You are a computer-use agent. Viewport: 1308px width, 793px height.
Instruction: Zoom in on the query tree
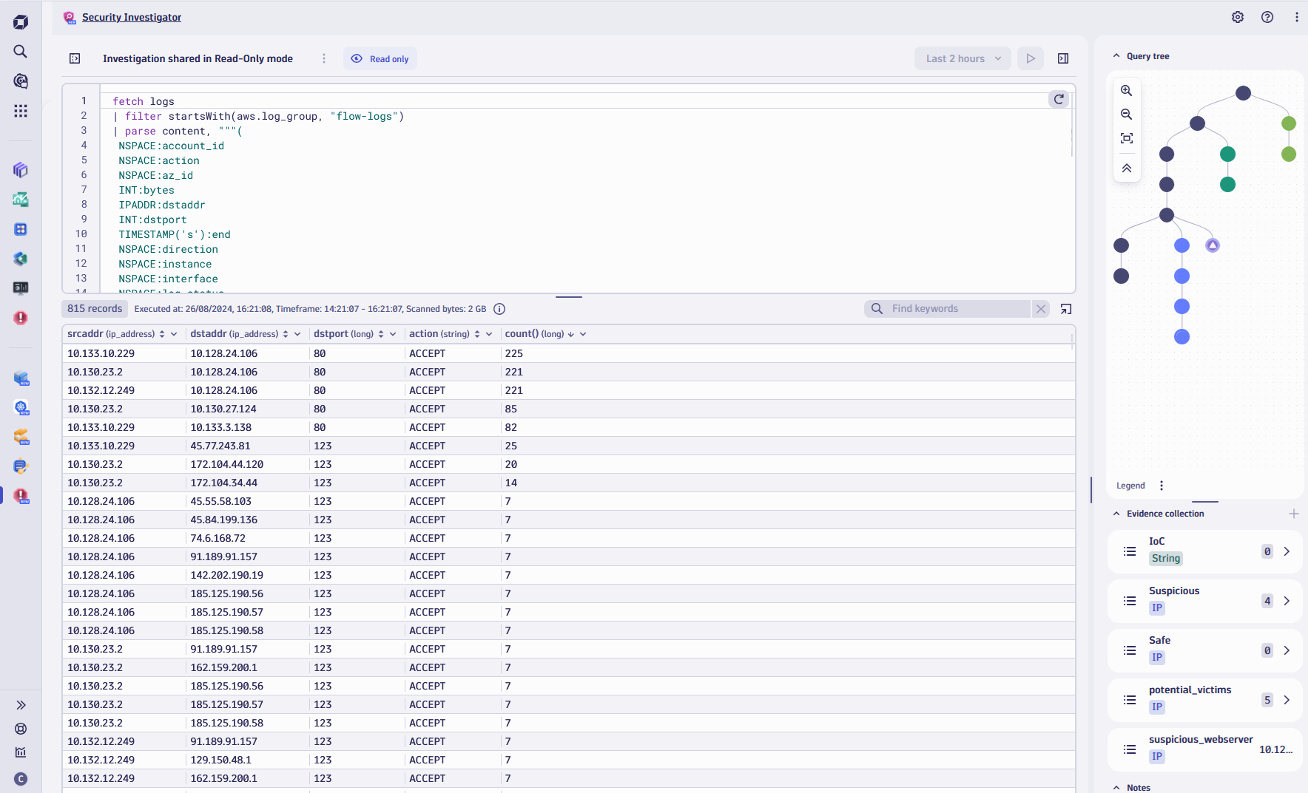point(1127,91)
